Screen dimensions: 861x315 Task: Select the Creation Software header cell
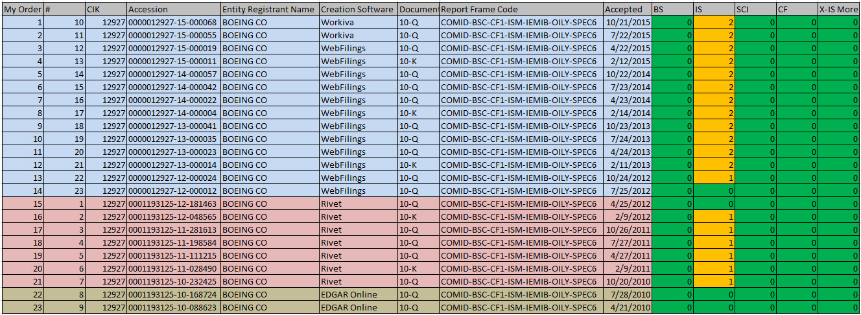359,9
